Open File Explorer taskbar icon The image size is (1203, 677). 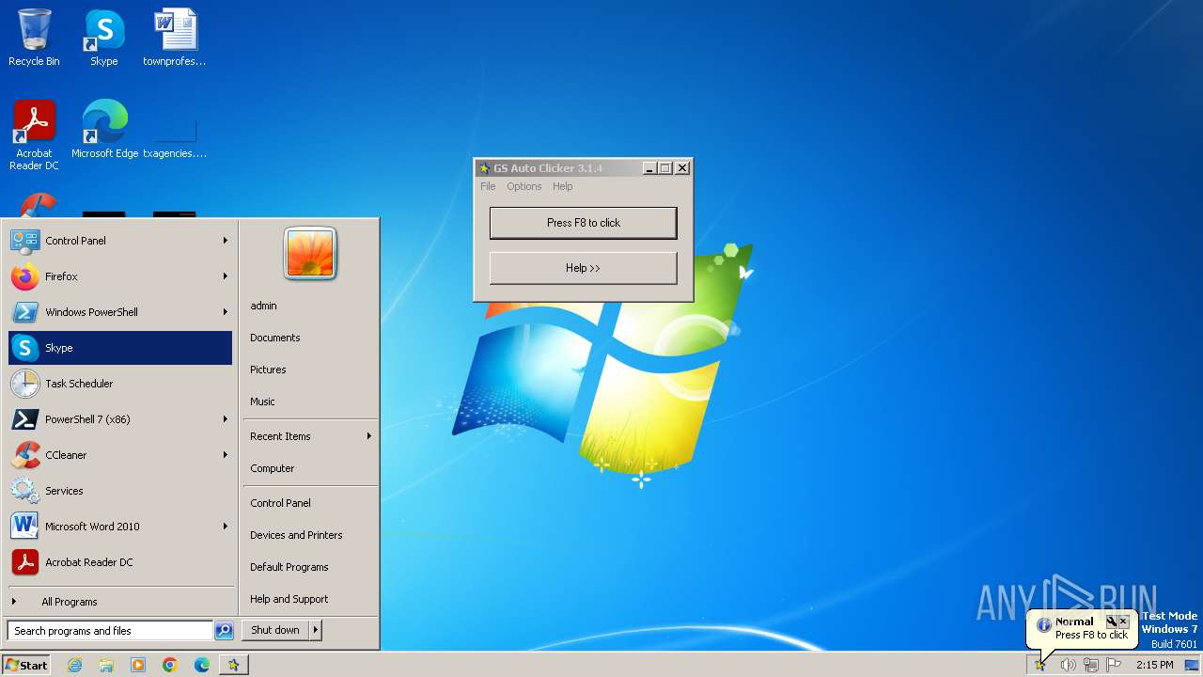tap(106, 665)
